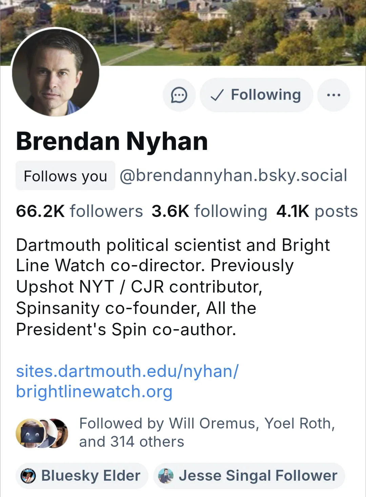366x497 pixels.
Task: Open chat message with Brendan Nyhan
Action: (179, 95)
